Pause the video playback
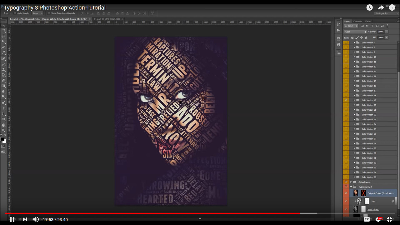Image resolution: width=400 pixels, height=225 pixels. point(12,219)
